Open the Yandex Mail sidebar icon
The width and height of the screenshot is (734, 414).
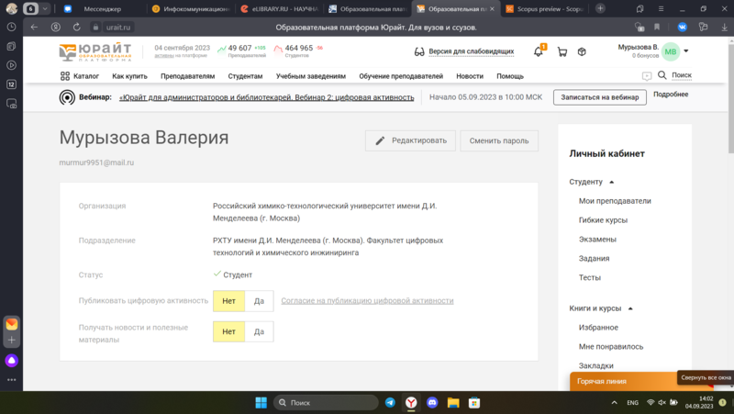coord(12,324)
